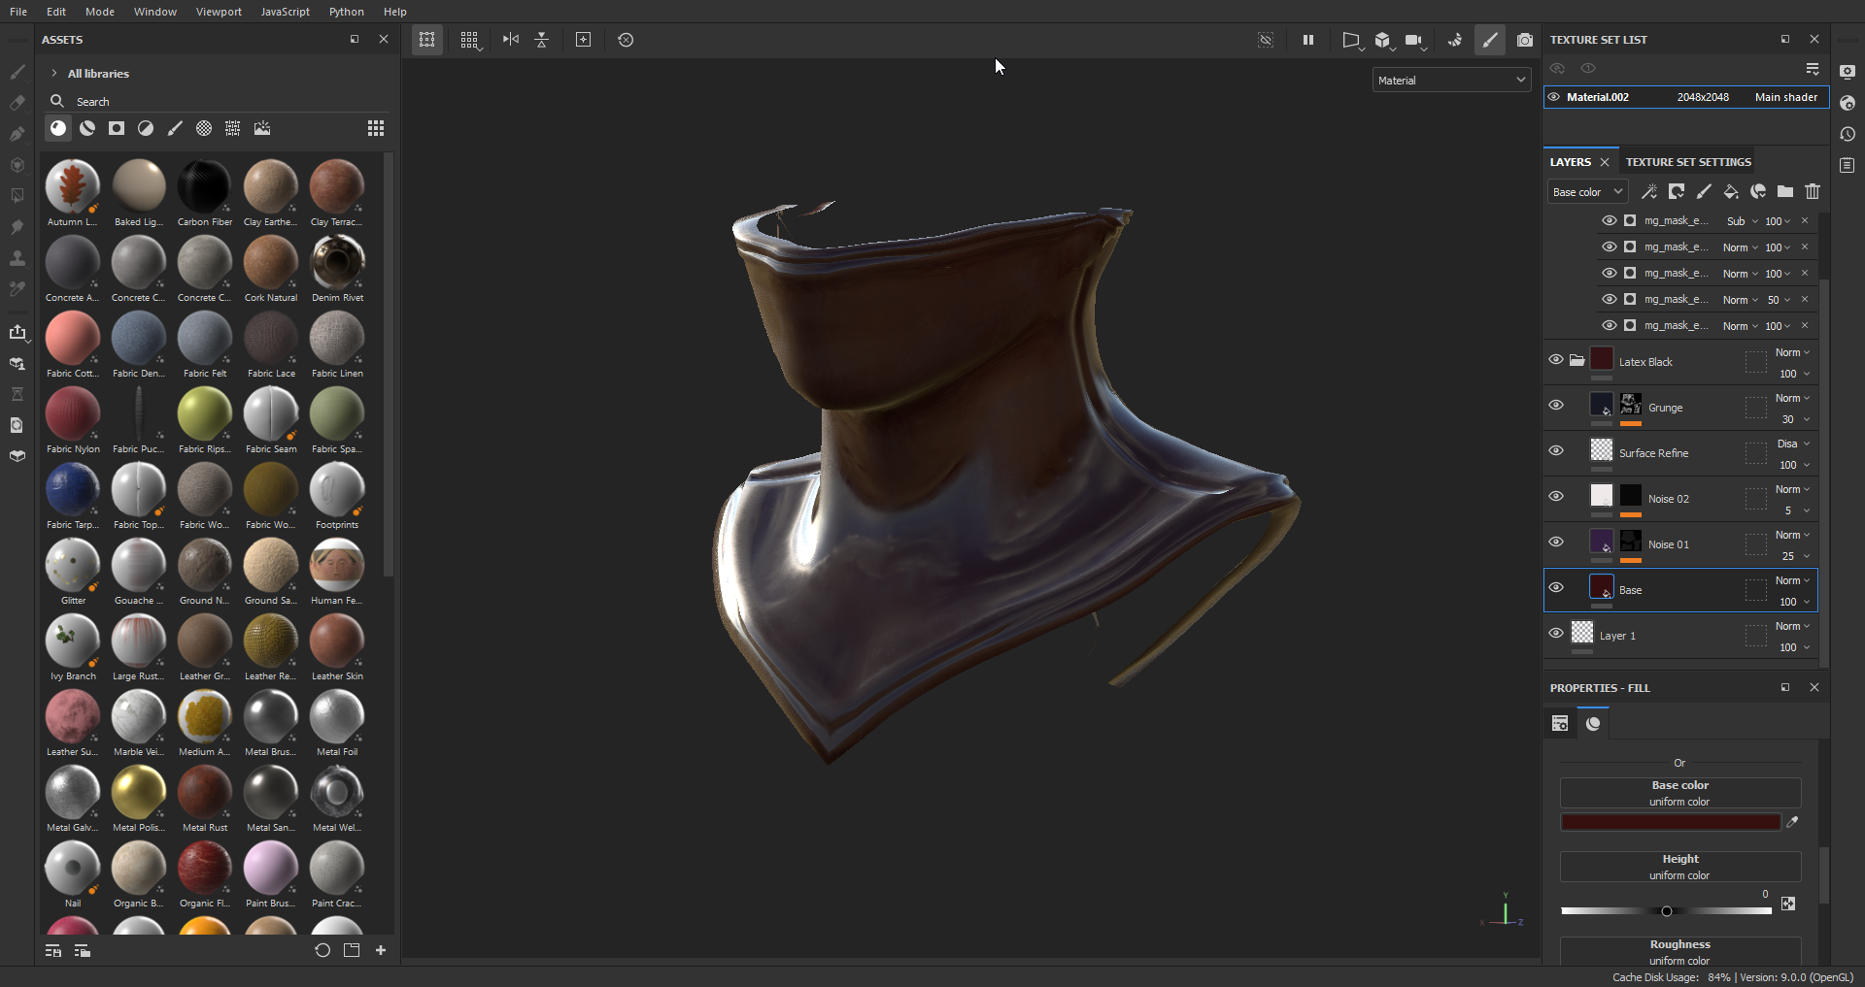This screenshot has width=1865, height=987.
Task: Open the Viewport menu
Action: (219, 12)
